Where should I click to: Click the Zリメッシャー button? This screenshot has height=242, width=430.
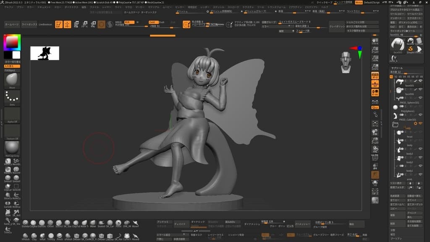coord(303,224)
